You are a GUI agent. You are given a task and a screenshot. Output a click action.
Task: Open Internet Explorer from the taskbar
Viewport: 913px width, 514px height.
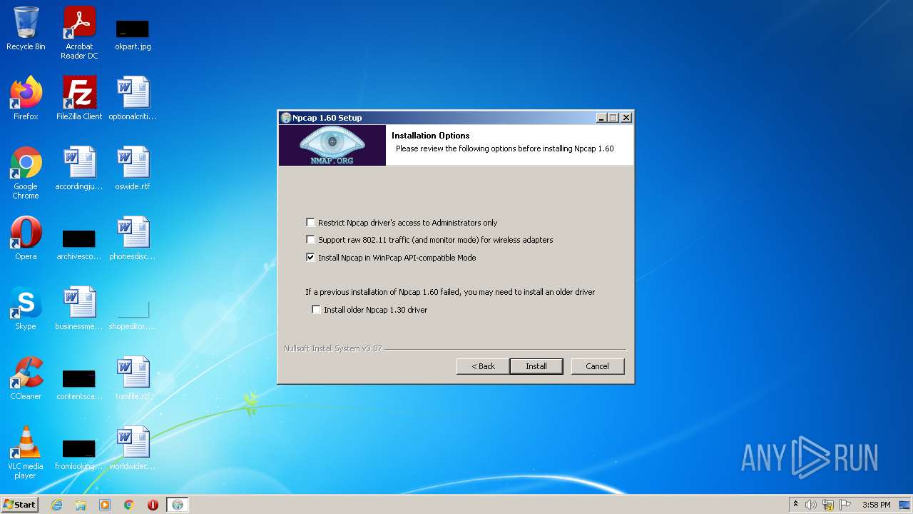tap(56, 505)
